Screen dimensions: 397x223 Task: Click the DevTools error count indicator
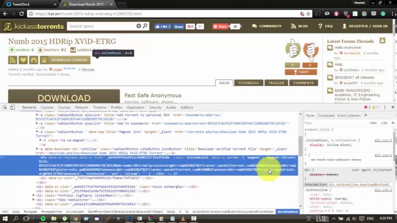[x=367, y=107]
